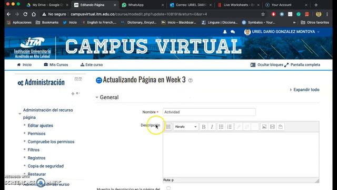Open the Filtros link

(34, 150)
